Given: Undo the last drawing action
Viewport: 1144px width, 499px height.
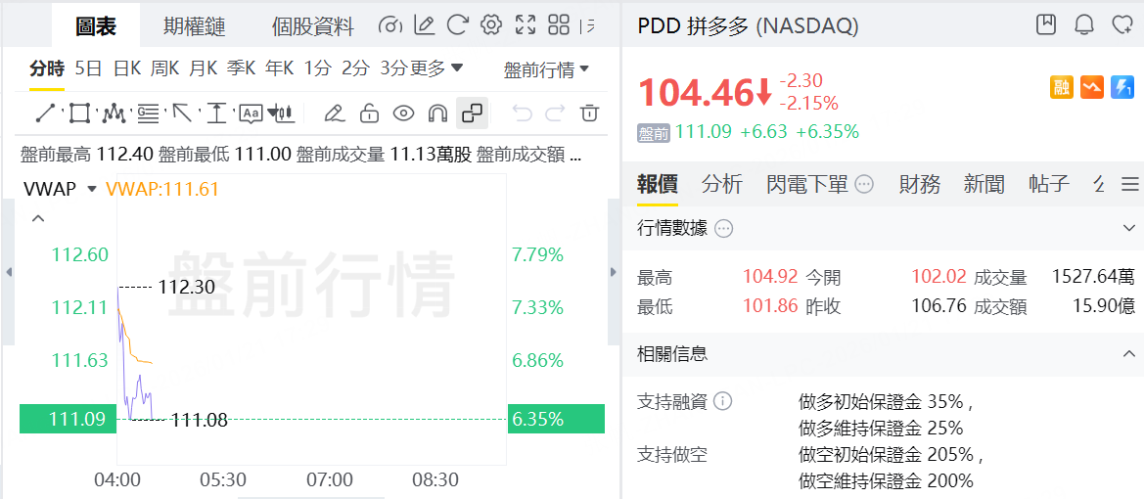Looking at the screenshot, I should (x=522, y=113).
